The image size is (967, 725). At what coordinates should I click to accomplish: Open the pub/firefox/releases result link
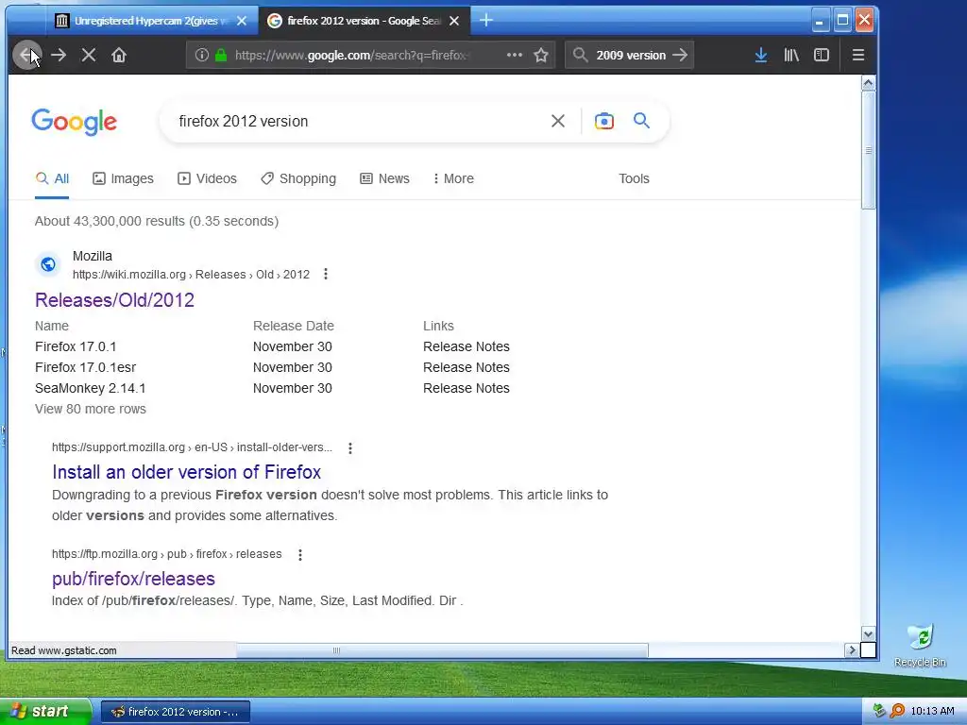click(x=133, y=579)
